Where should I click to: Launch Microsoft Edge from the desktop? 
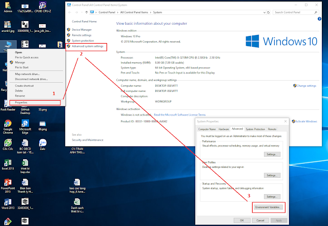click(25, 127)
